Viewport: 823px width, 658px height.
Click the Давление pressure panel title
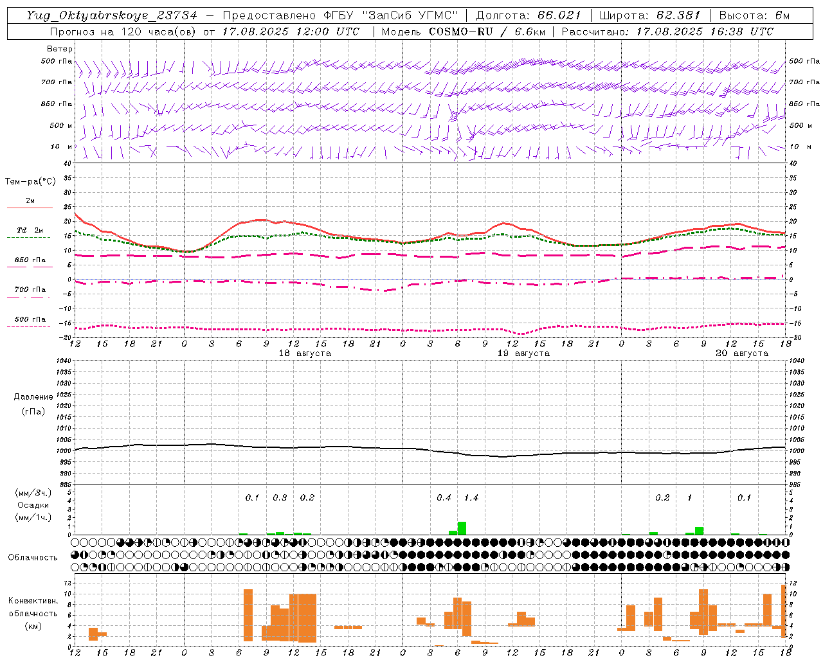[x=33, y=397]
